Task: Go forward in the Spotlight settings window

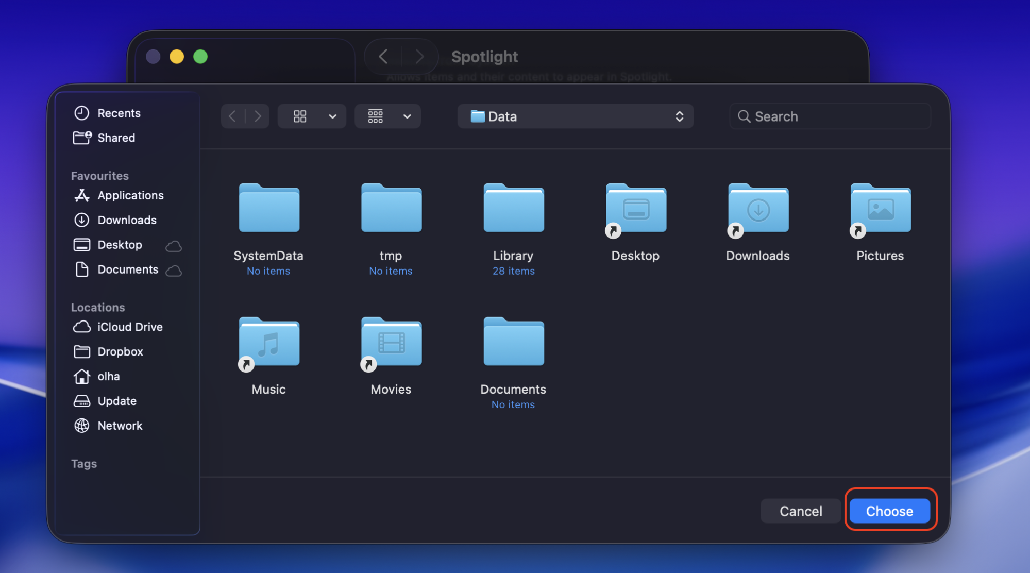Action: [x=419, y=57]
